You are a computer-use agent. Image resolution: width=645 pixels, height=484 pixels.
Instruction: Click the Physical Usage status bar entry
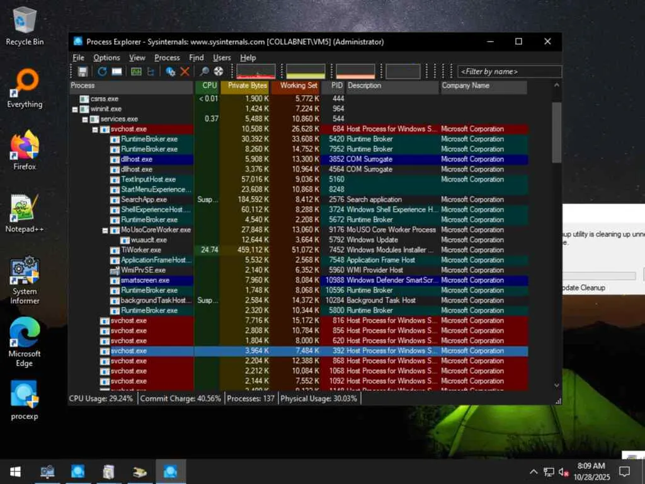tap(319, 398)
